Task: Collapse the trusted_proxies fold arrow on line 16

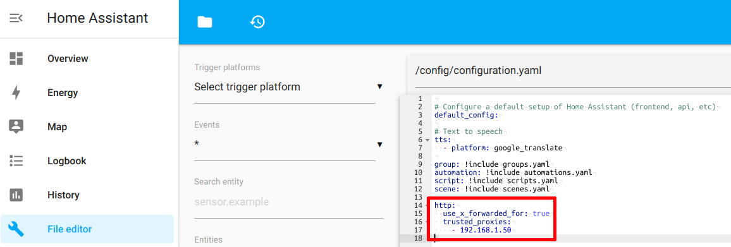Action: (427, 222)
